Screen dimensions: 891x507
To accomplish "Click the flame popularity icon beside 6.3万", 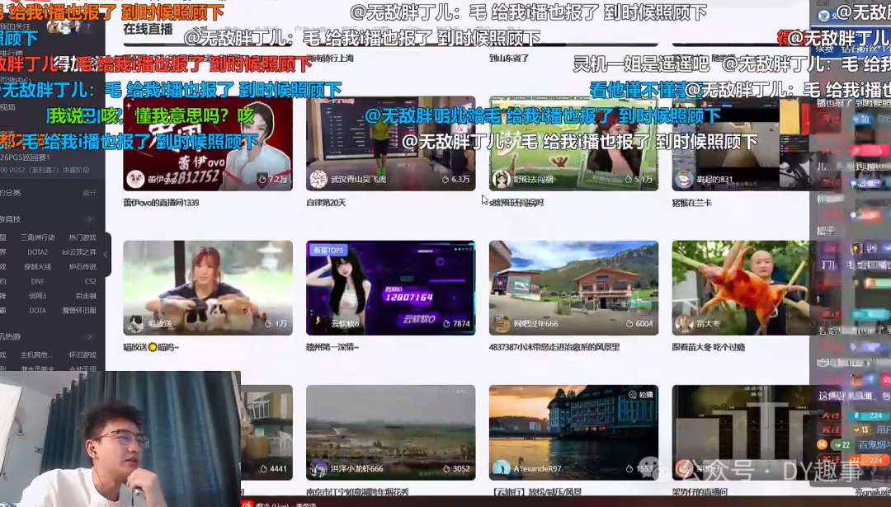I will point(445,180).
